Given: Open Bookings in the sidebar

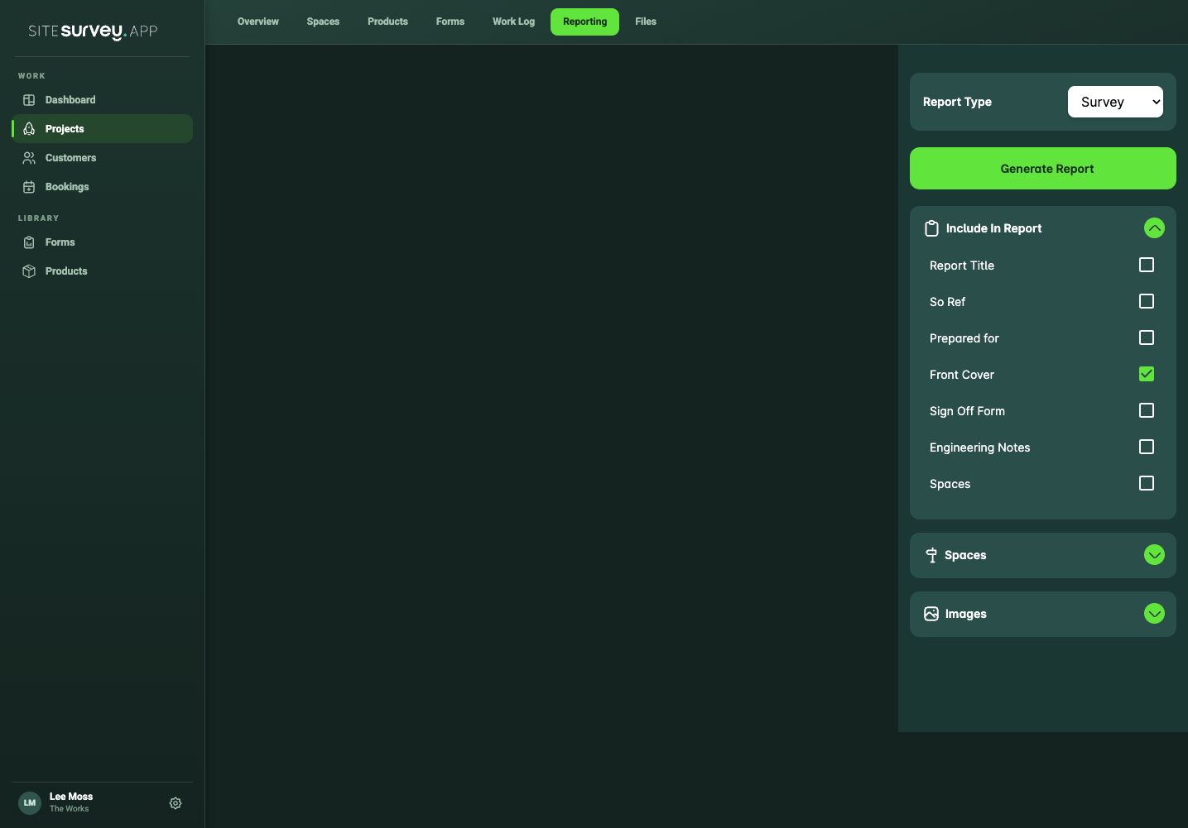Looking at the screenshot, I should pos(103,187).
